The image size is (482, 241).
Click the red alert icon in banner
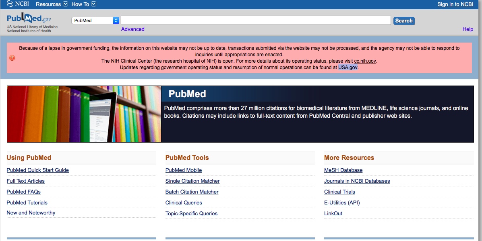(x=12, y=58)
